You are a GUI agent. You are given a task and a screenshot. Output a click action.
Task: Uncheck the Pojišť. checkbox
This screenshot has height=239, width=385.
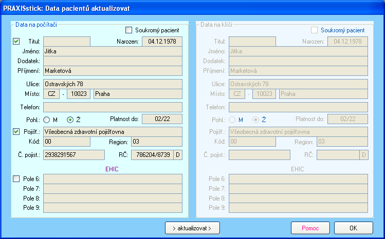(16, 132)
